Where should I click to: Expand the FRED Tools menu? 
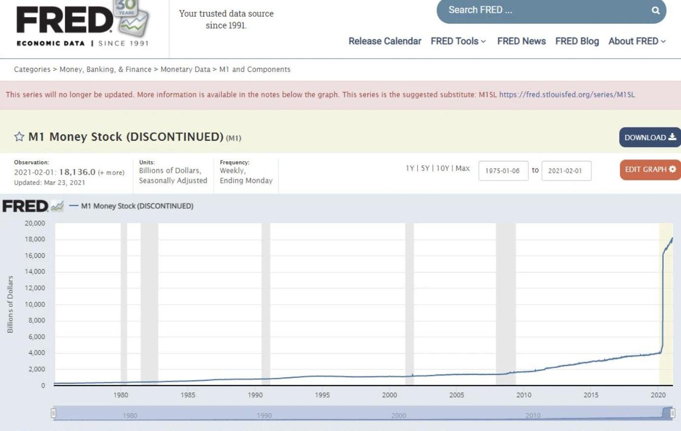pyautogui.click(x=458, y=41)
